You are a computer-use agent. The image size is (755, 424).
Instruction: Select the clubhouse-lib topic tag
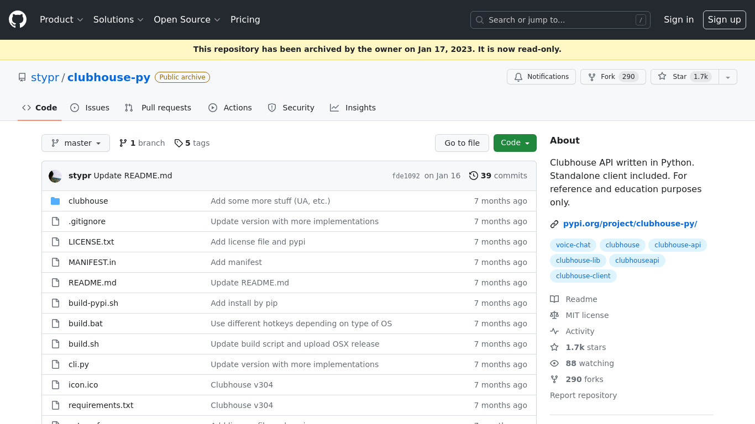tap(578, 261)
